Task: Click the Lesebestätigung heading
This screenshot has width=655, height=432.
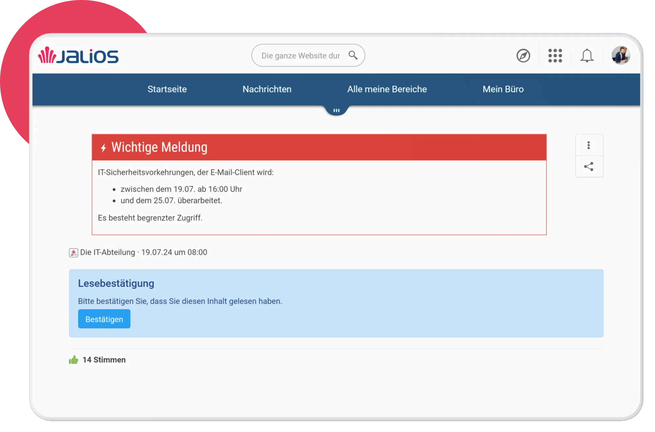Action: (116, 283)
